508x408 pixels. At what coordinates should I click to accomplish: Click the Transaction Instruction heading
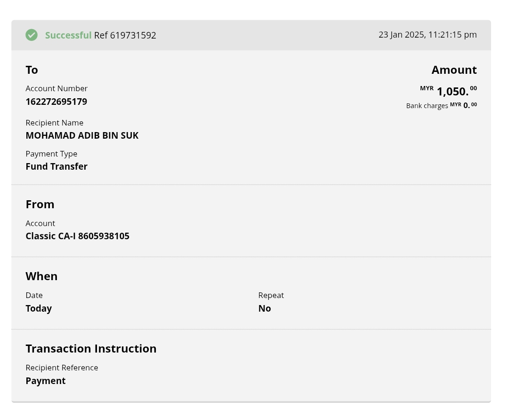tap(91, 348)
